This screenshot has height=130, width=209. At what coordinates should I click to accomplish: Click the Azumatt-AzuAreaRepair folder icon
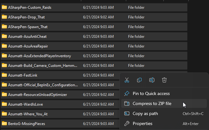pyautogui.click(x=4, y=46)
